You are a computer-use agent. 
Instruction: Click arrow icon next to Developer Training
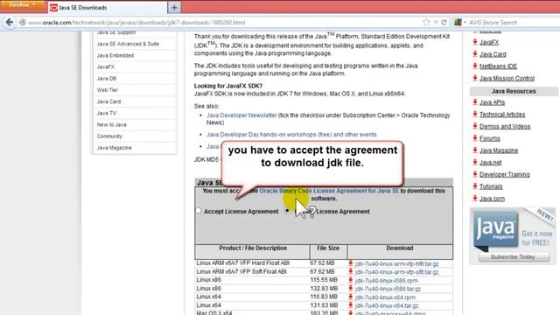click(x=475, y=174)
